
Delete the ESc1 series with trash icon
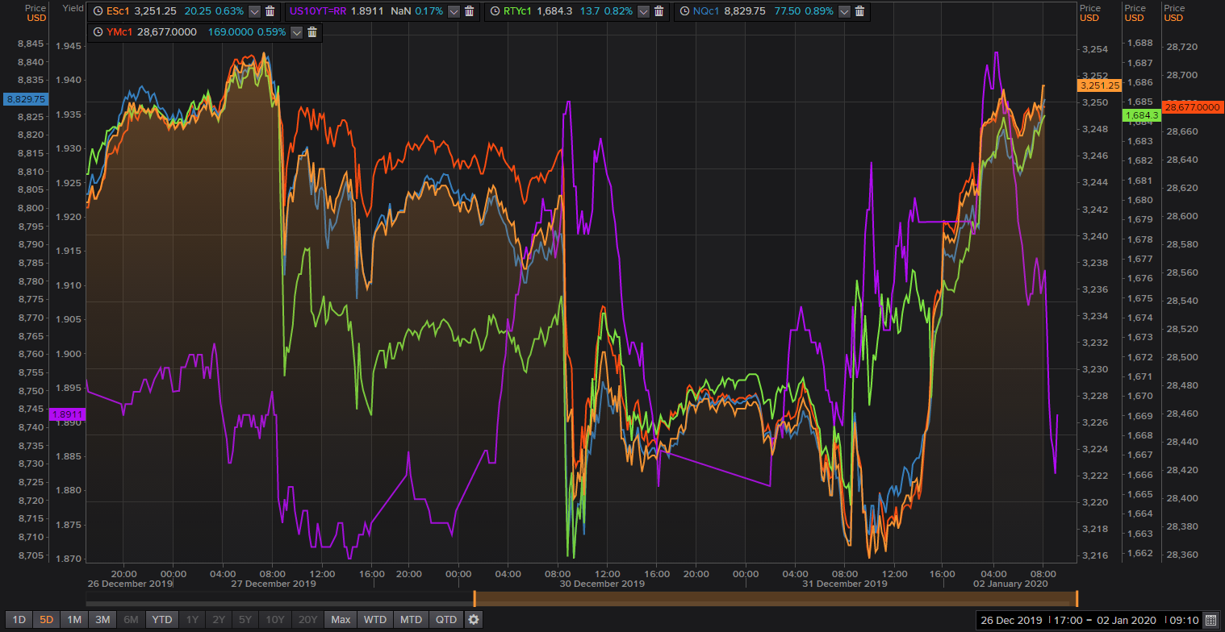270,11
